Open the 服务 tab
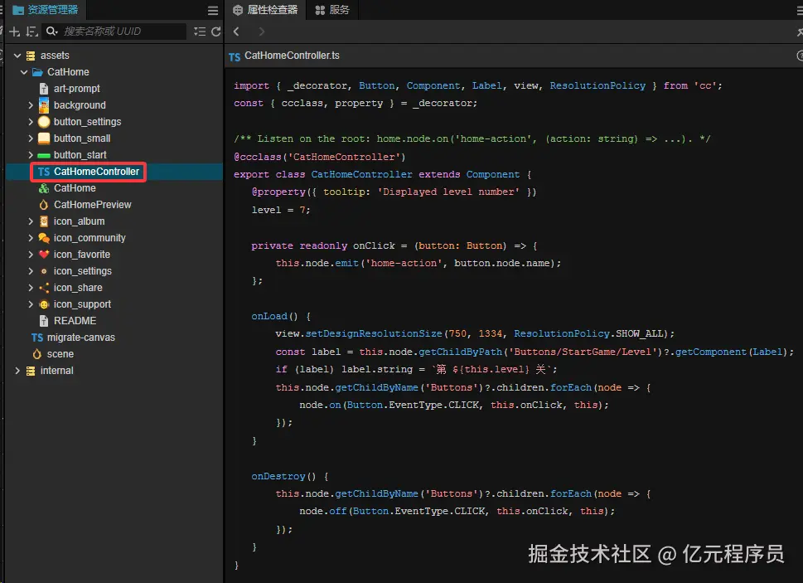Image resolution: width=803 pixels, height=583 pixels. [x=332, y=10]
